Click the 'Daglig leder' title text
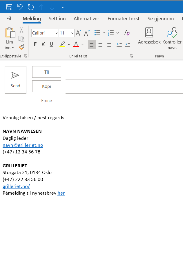Viewport: 183px width, 279px height. coord(15,138)
